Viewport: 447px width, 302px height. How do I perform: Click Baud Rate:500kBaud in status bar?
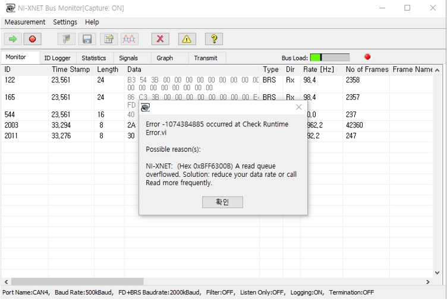[84, 293]
